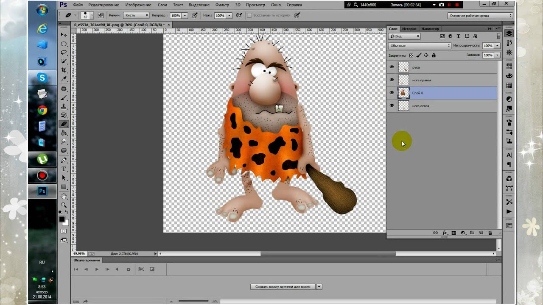Screen dimensions: 543x305
Task: Hide the 'нога правая' layer
Action: point(392,80)
